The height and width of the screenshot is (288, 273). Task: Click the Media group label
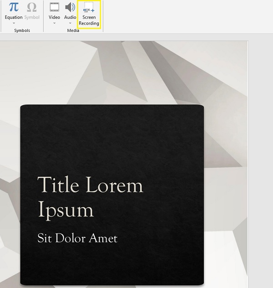[x=73, y=31]
